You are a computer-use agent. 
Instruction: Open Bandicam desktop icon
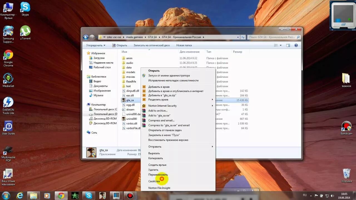[x=347, y=128]
